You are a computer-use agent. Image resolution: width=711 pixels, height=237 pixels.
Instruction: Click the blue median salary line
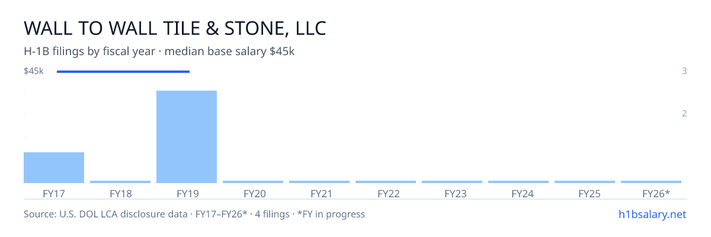coord(123,72)
